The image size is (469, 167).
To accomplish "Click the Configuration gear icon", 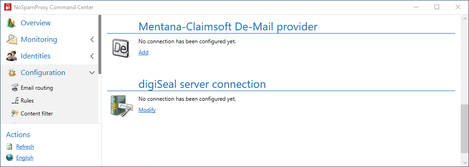I will 11,73.
